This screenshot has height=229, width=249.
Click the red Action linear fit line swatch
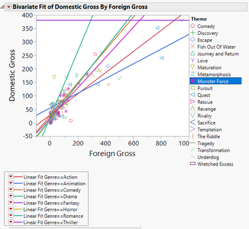tap(18, 177)
